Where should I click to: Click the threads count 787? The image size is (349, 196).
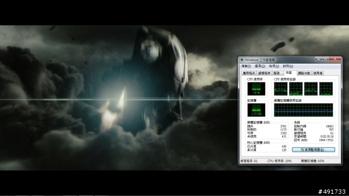[x=331, y=130]
